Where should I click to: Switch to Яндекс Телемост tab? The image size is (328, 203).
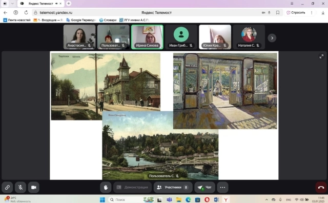click(41, 4)
